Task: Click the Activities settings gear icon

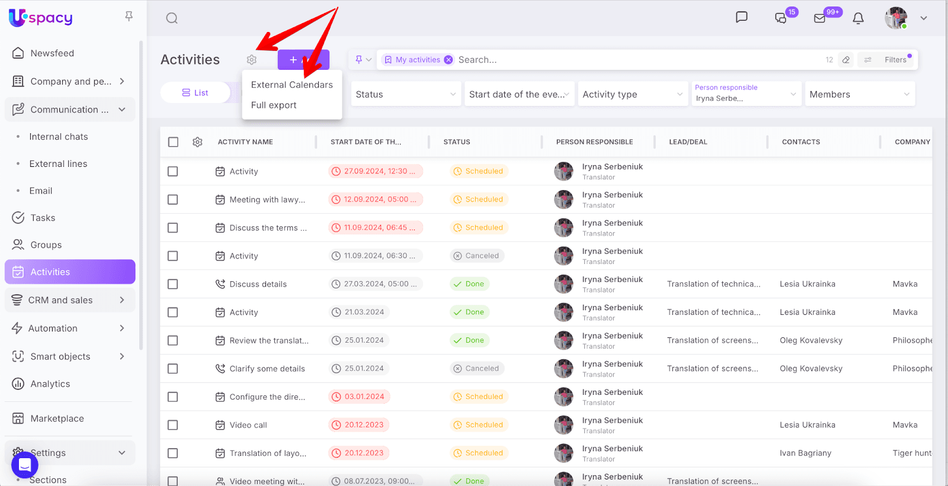Action: pyautogui.click(x=252, y=60)
